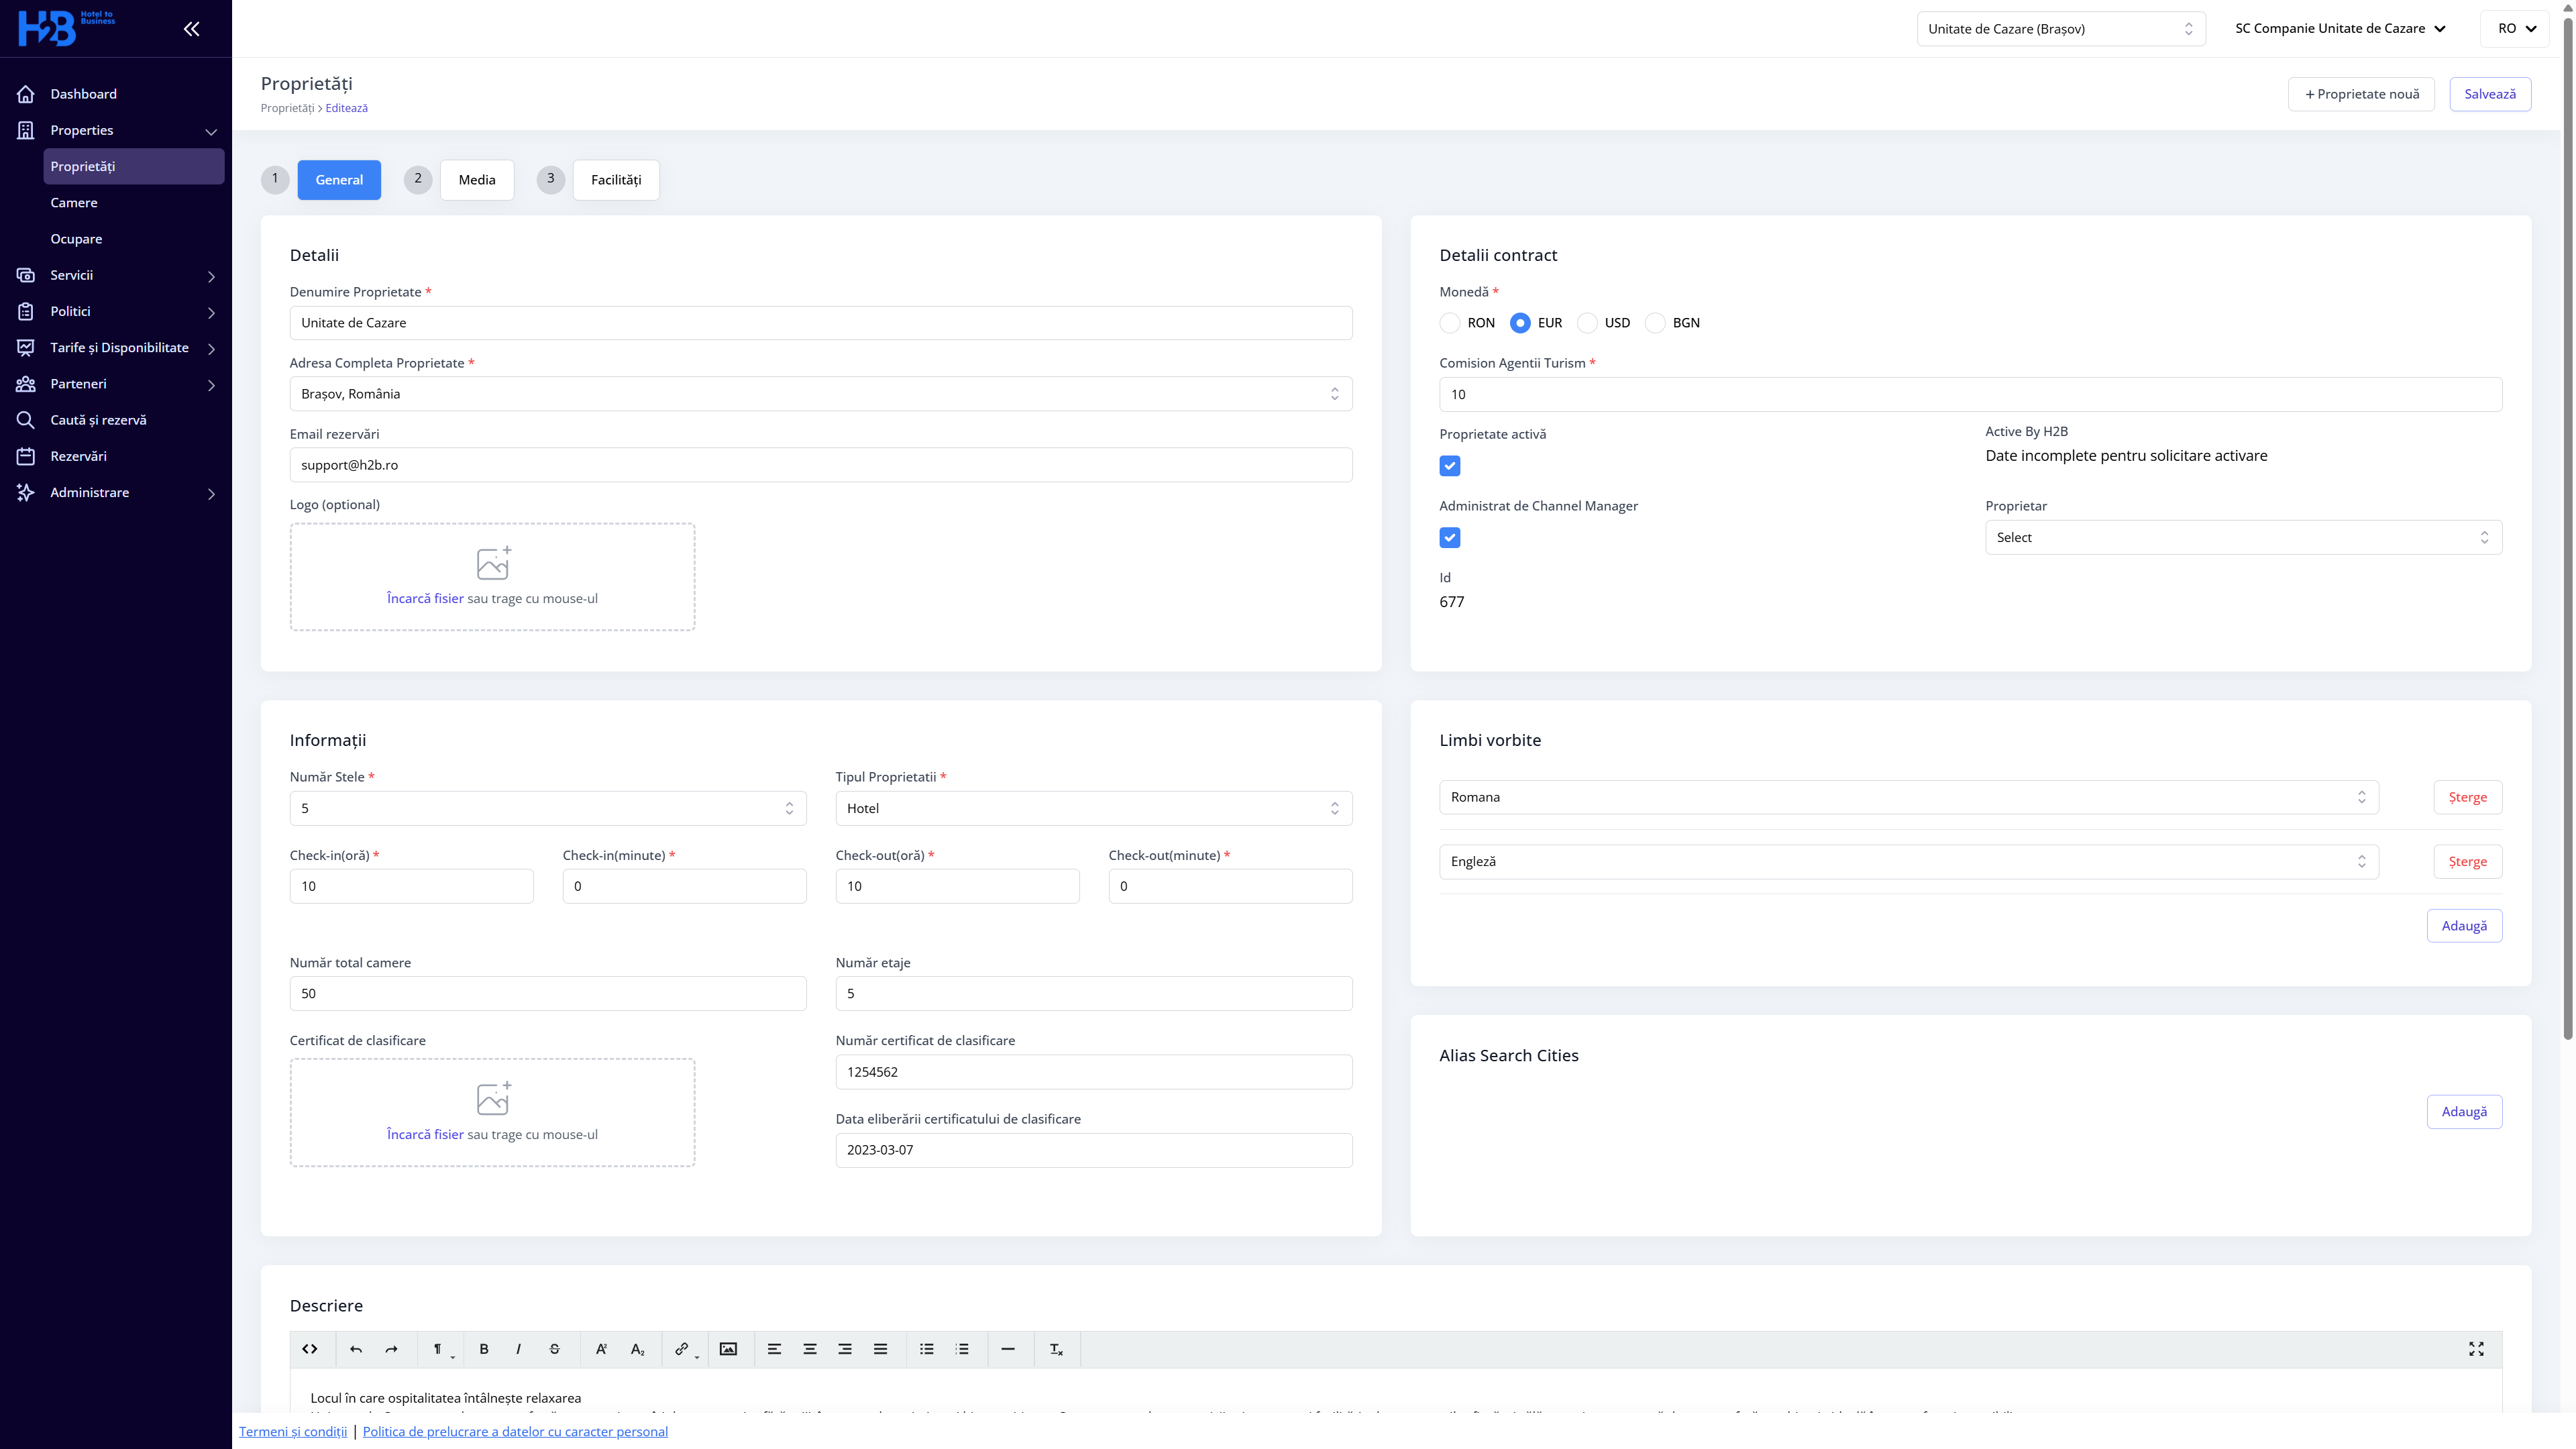Open Adresa Completa Proprietate dropdown

tap(821, 394)
